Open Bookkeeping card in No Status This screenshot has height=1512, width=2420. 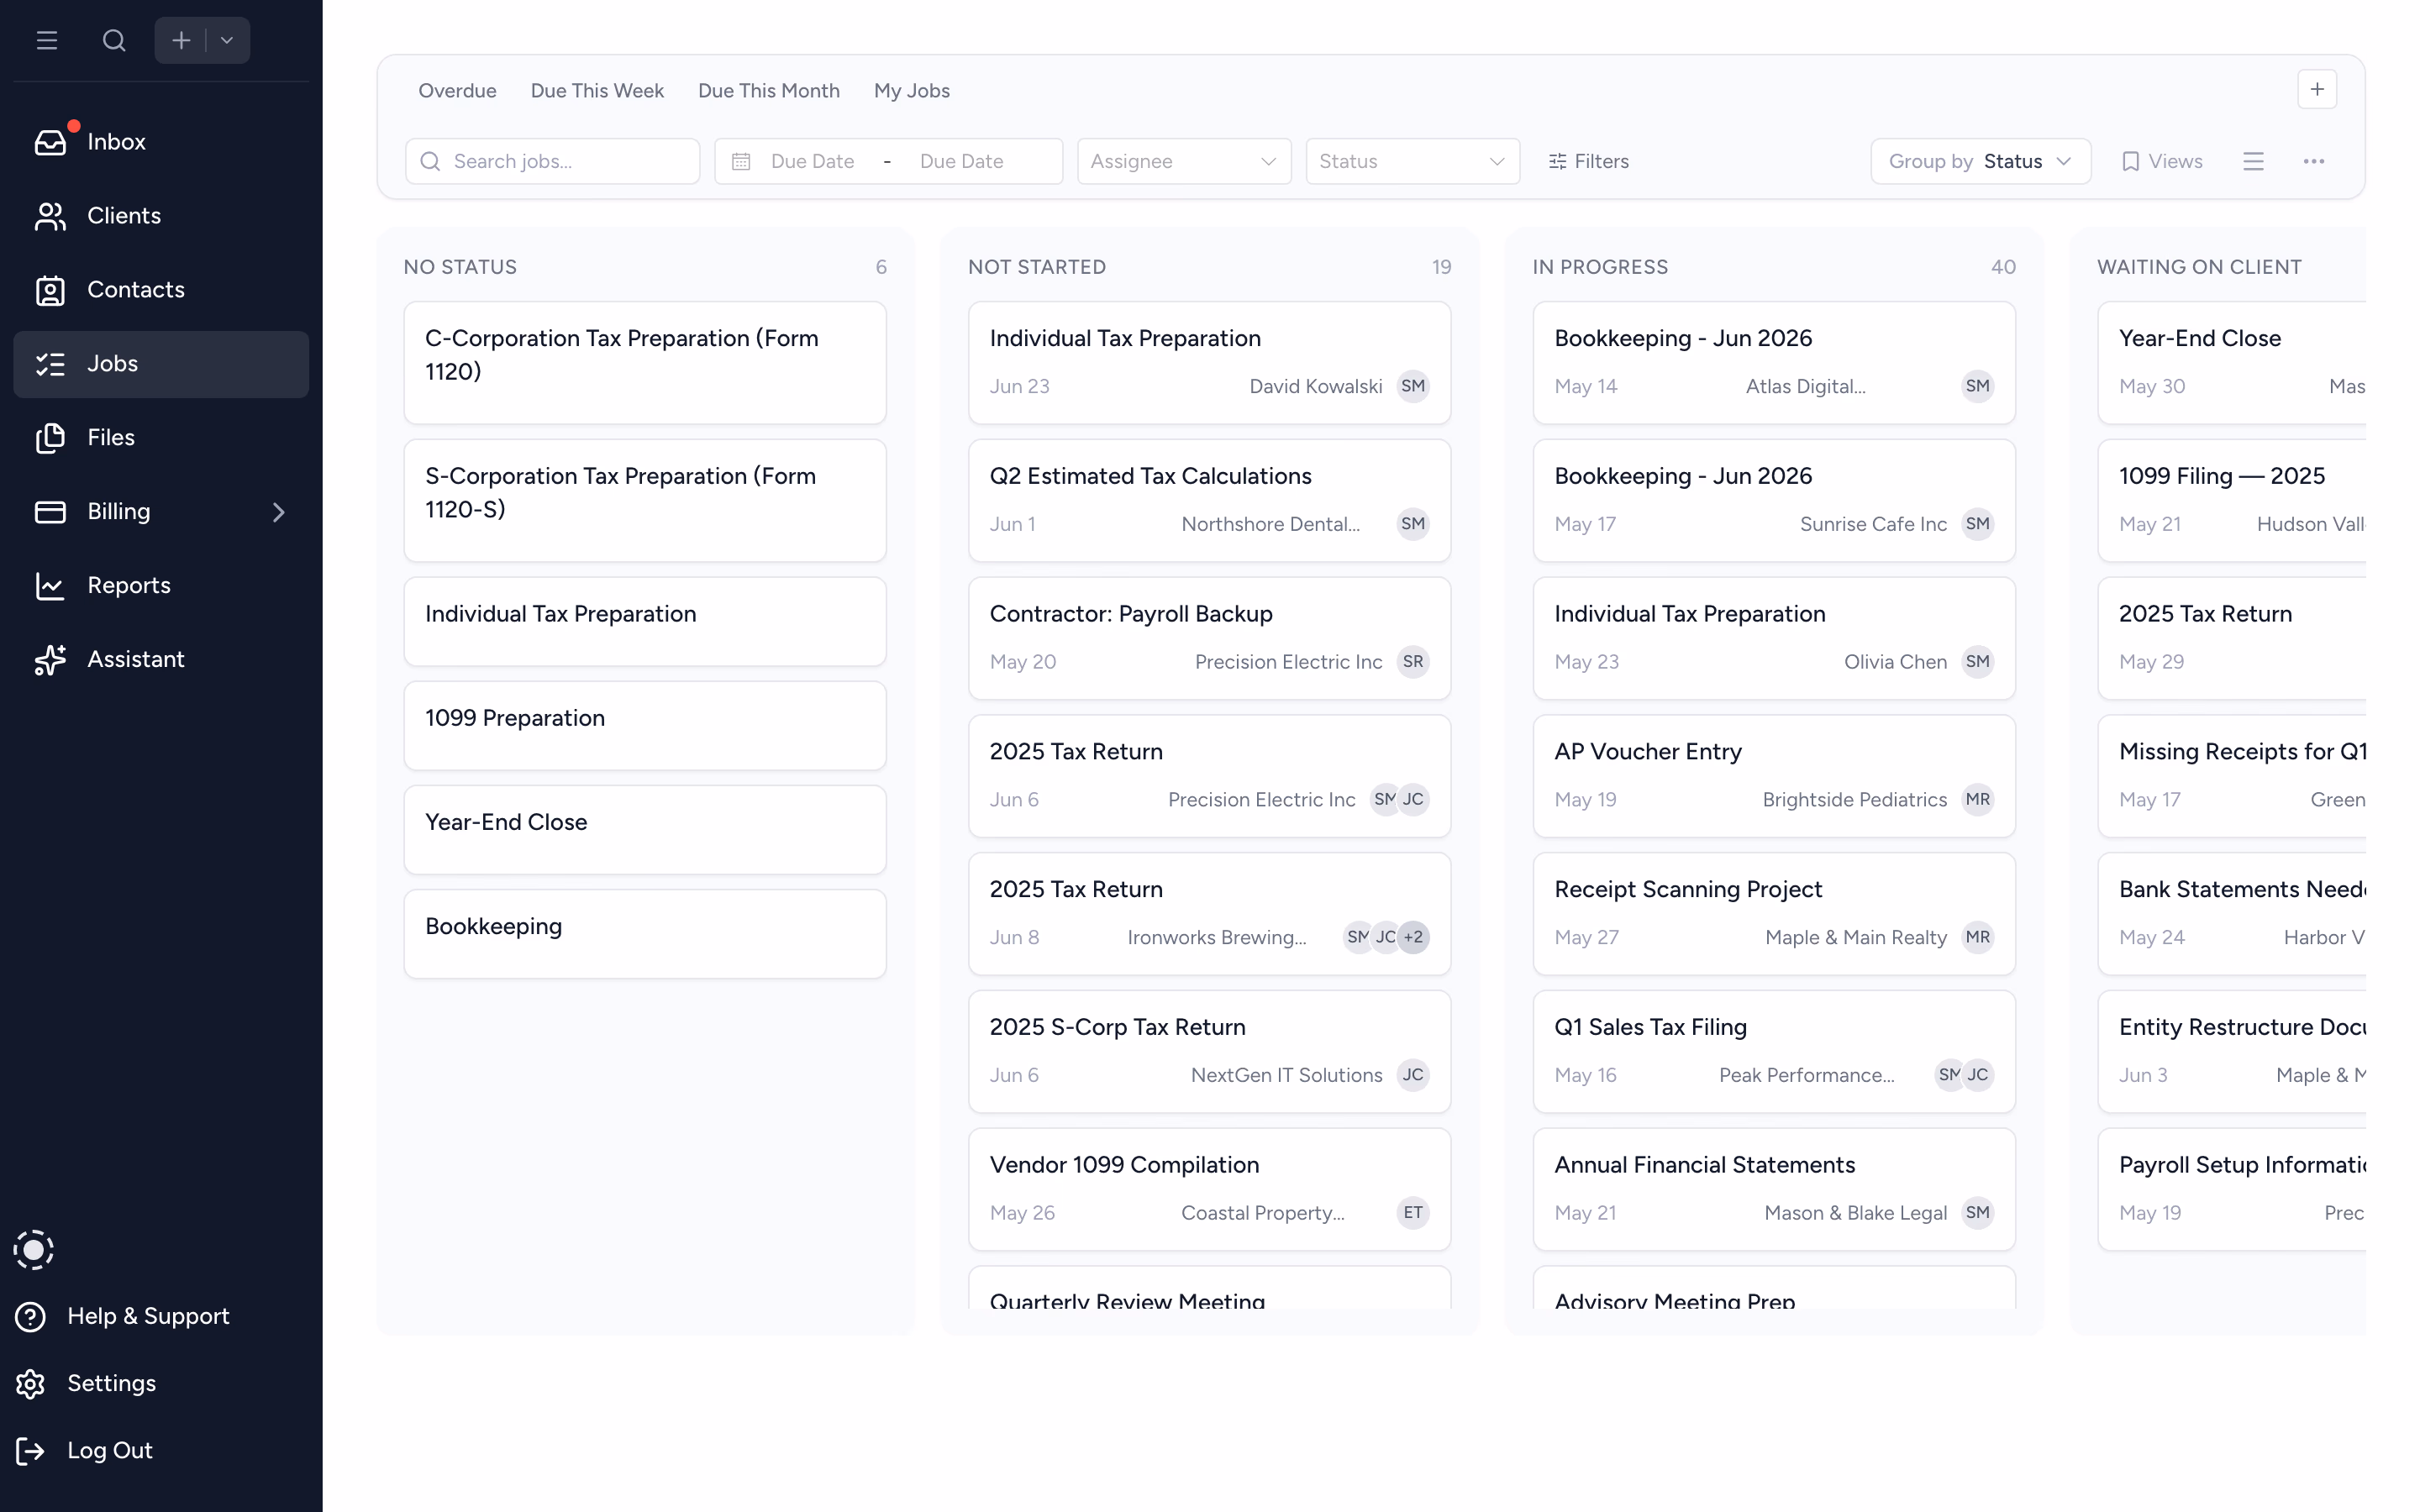pos(645,934)
